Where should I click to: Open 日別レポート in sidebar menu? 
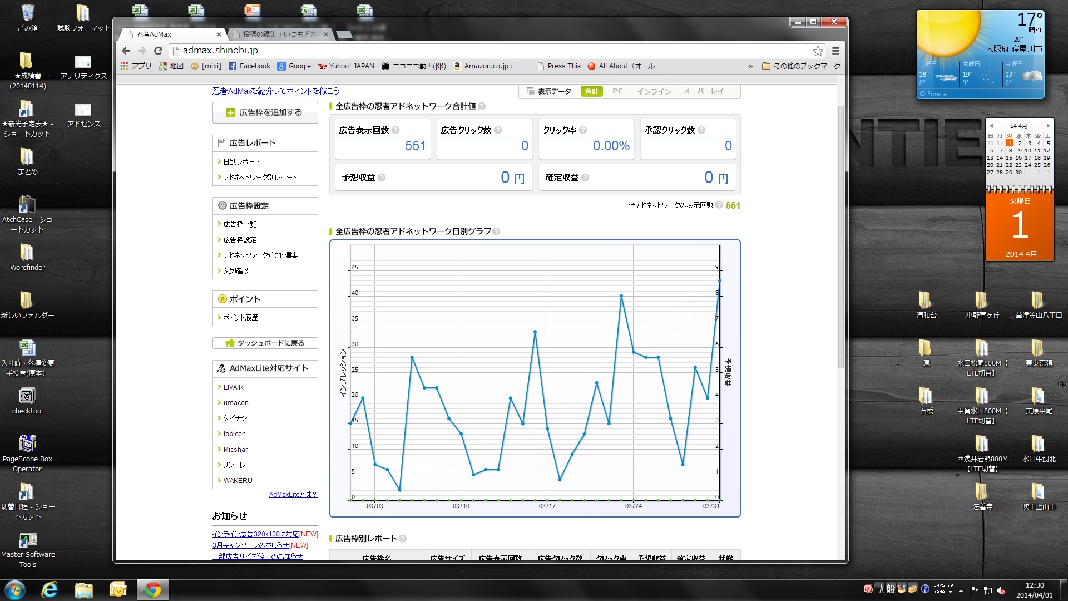(x=241, y=162)
